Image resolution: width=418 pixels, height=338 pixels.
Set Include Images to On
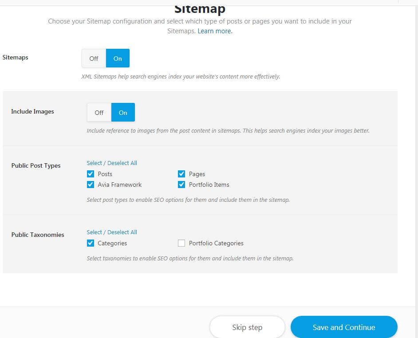(123, 113)
